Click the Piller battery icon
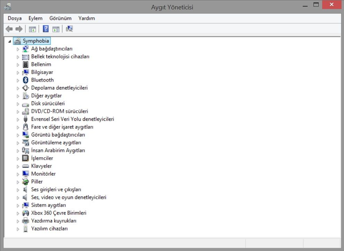Image resolution: width=344 pixels, height=251 pixels. click(x=25, y=182)
